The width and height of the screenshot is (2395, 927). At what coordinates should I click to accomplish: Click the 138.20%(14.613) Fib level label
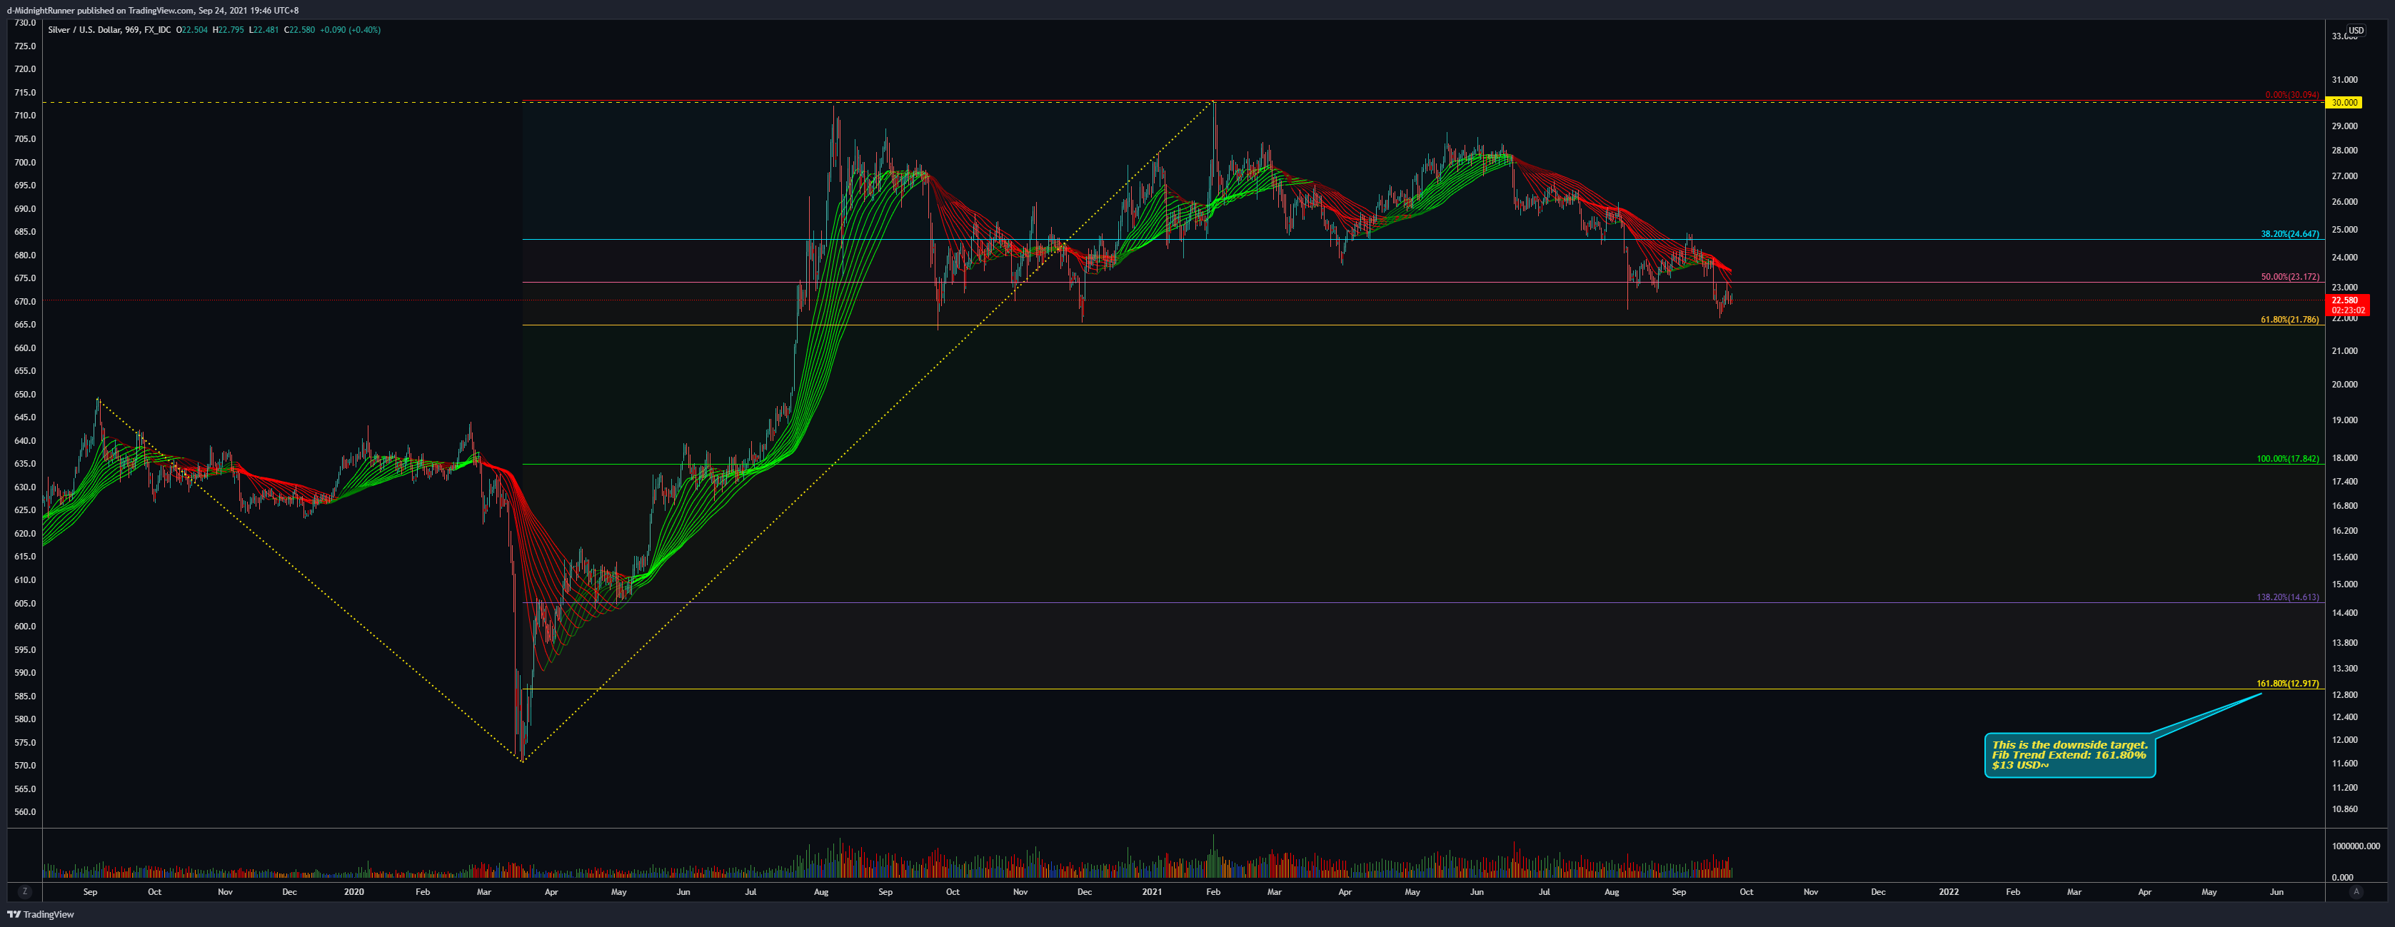pyautogui.click(x=2288, y=597)
